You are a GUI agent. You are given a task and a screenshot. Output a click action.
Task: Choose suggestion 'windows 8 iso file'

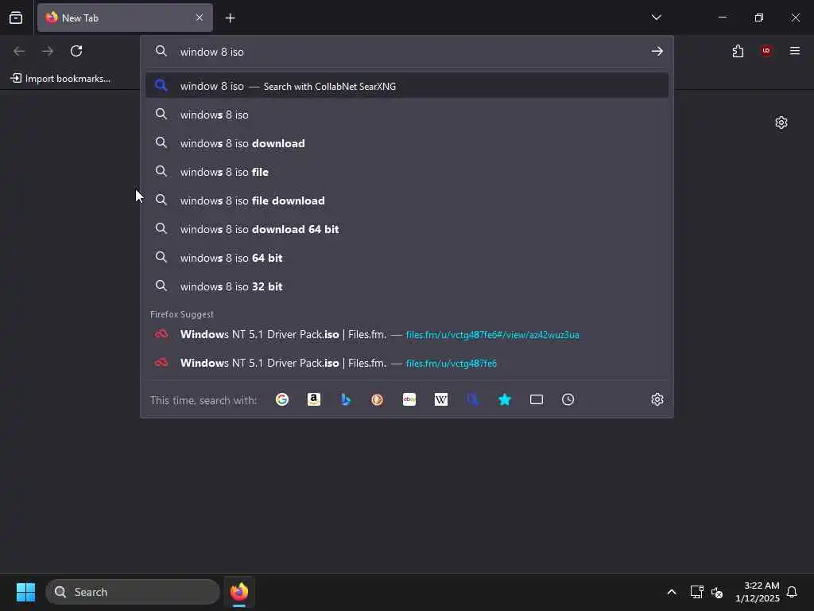tap(407, 172)
